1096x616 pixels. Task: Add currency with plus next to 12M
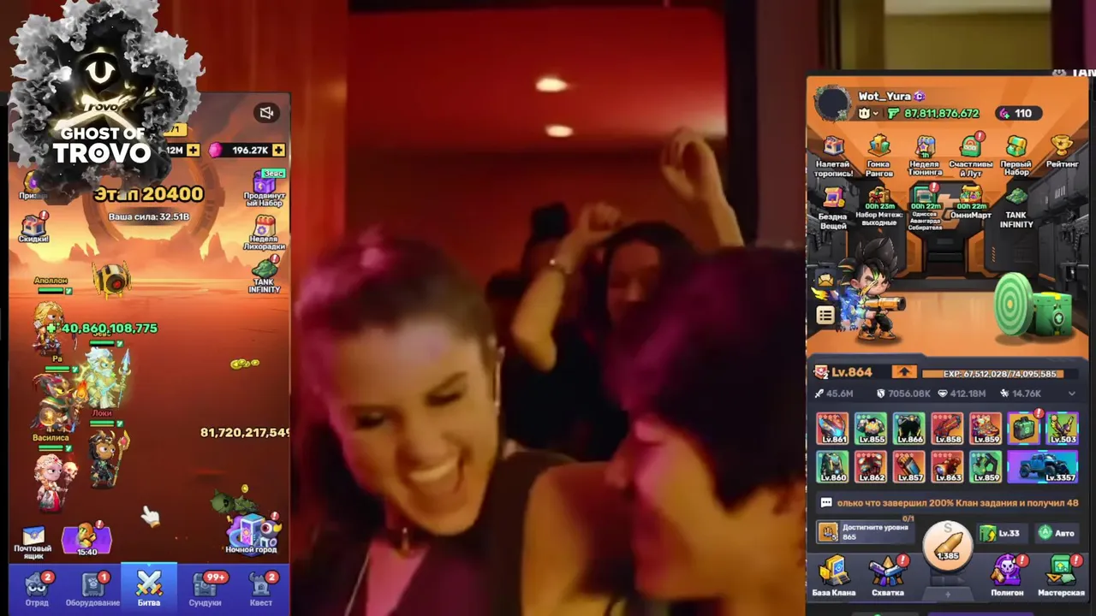[x=193, y=150]
